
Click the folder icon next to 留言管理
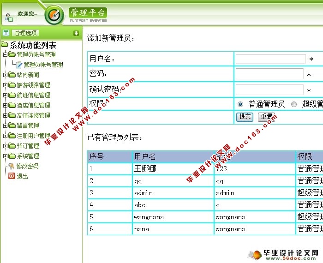12,126
